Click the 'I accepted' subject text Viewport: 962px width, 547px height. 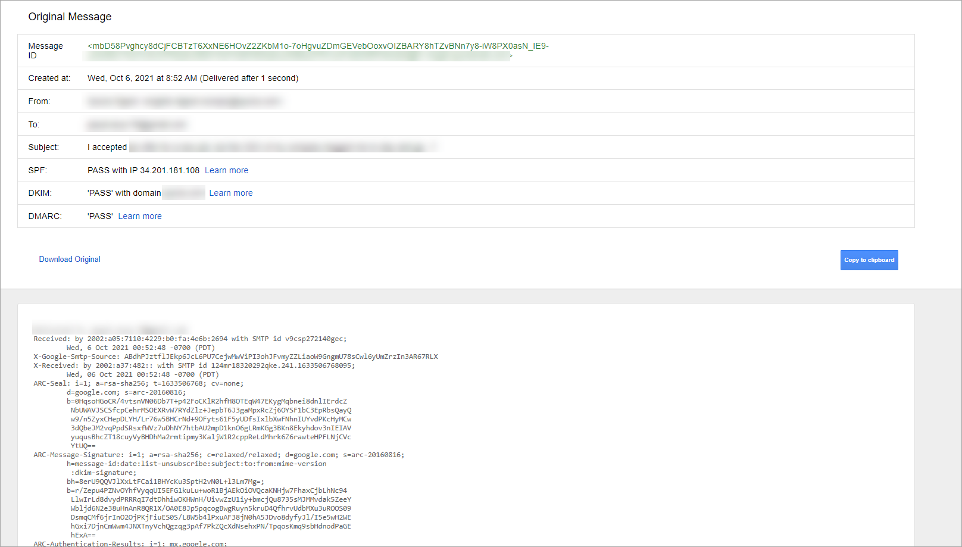coord(107,147)
